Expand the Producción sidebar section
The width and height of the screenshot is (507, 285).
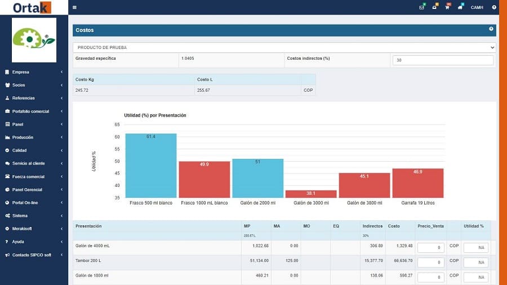33,137
